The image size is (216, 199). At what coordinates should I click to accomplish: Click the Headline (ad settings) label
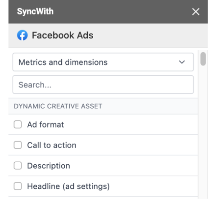68,186
